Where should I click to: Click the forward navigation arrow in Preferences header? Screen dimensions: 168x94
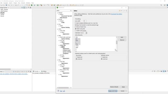pyautogui.click(x=123, y=11)
